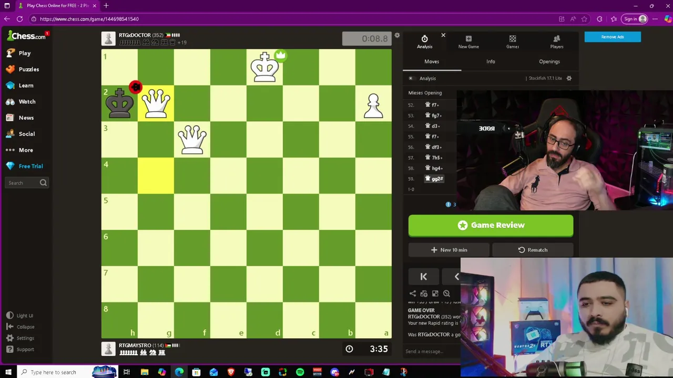
Task: Click the add to collection icon
Action: click(x=424, y=294)
